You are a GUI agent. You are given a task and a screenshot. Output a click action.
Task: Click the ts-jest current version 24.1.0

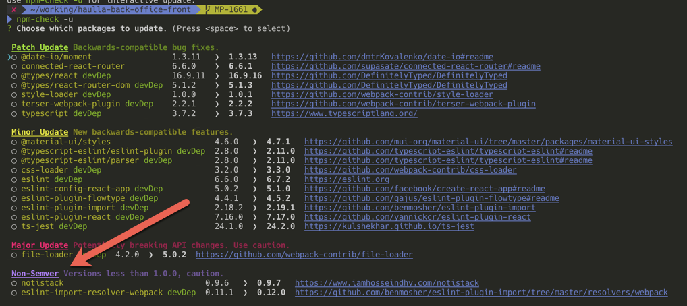229,226
